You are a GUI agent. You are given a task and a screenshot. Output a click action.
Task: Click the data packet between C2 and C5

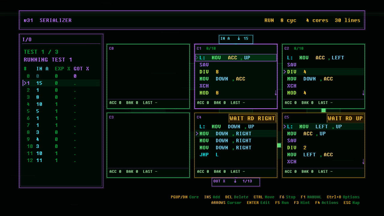pos(323,110)
